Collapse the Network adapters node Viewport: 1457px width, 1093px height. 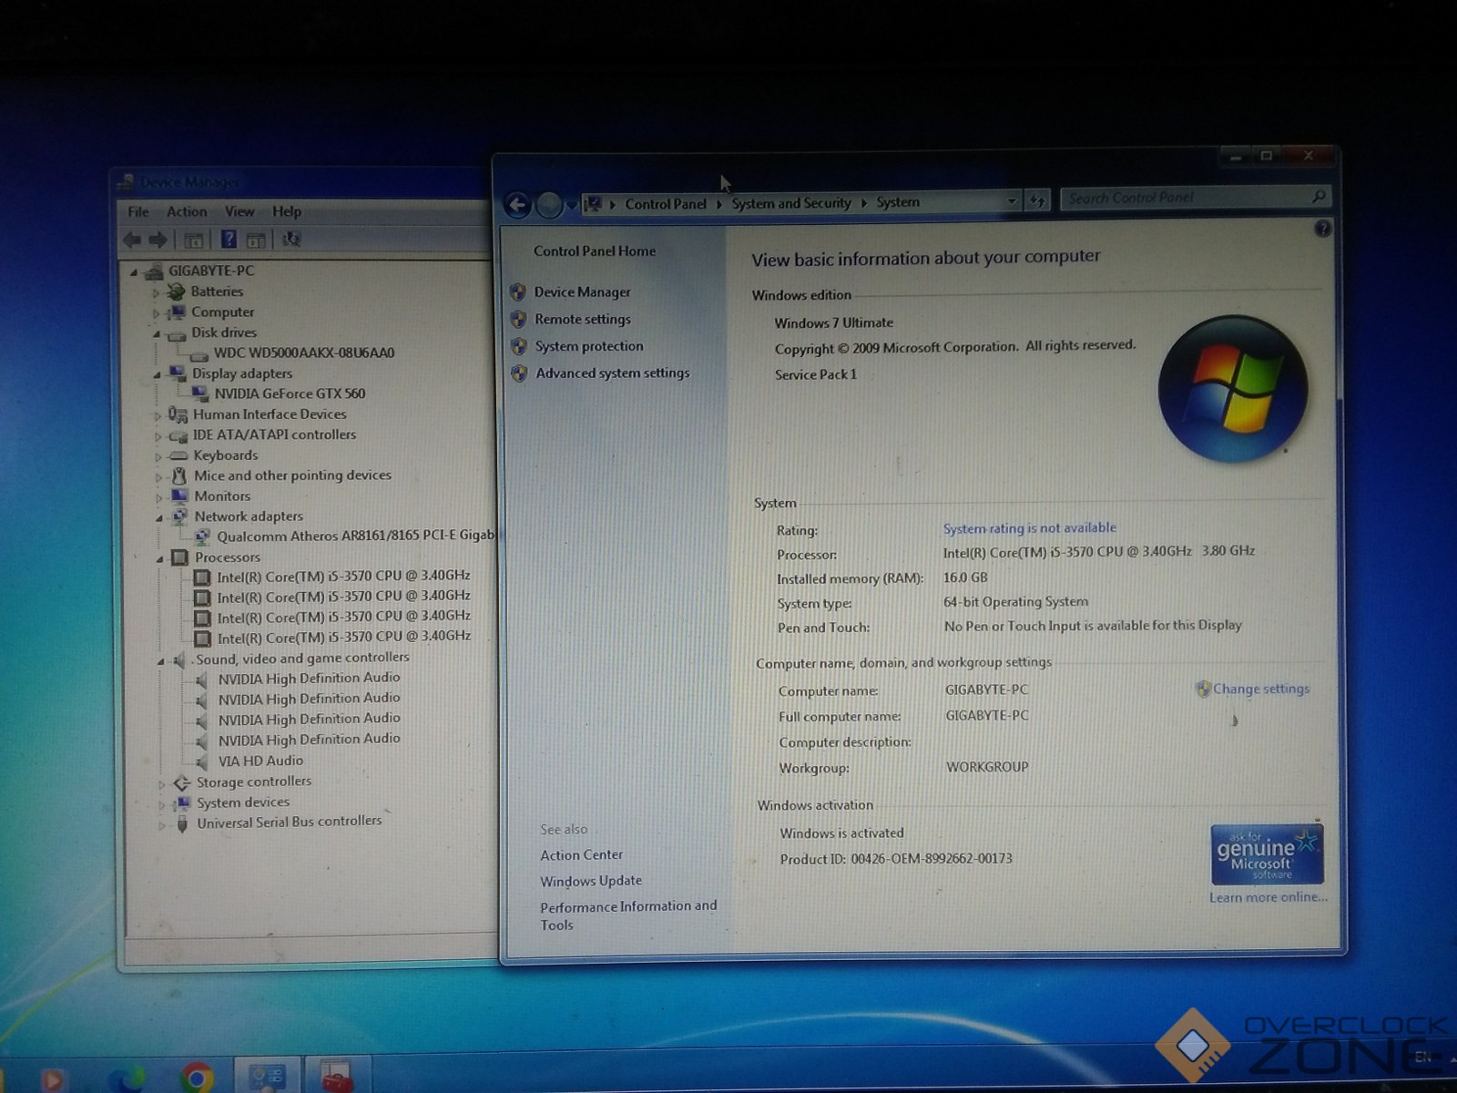(158, 517)
